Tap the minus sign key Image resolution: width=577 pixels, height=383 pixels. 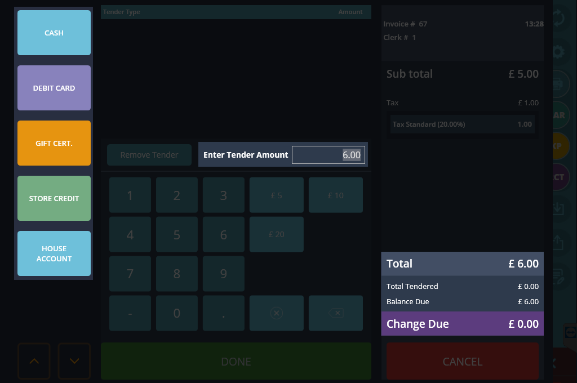click(x=130, y=313)
